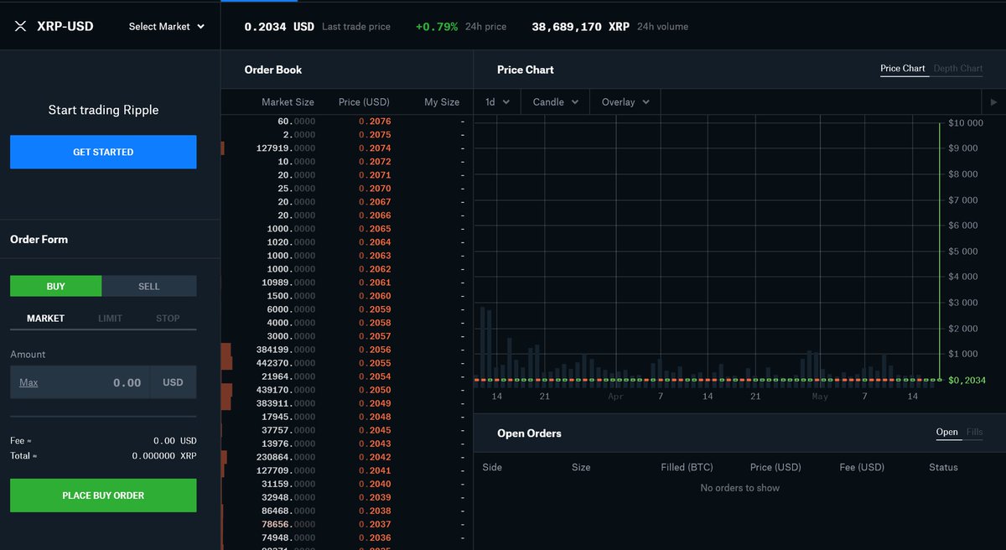The image size is (1006, 550).
Task: Select the order book price 0.2045
Action: (x=375, y=430)
